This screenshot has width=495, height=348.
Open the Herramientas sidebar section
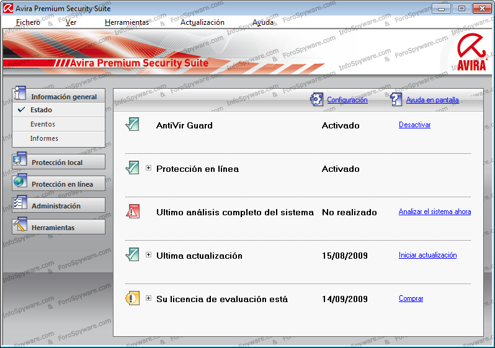pos(58,227)
